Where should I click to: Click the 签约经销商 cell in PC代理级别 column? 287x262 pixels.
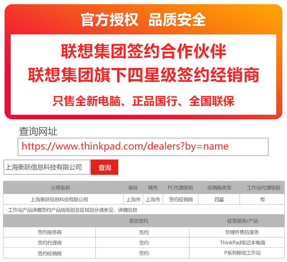(181, 199)
